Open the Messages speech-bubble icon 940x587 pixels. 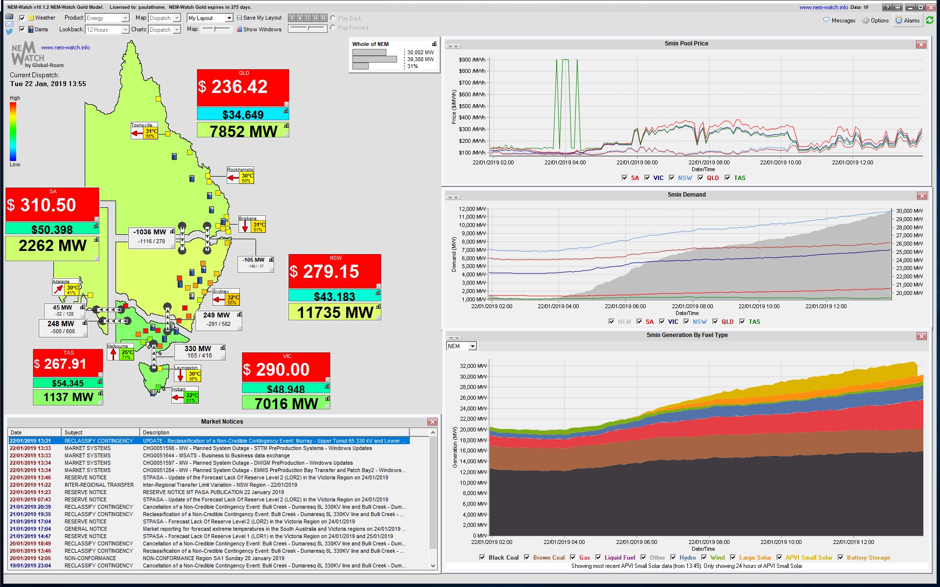click(826, 20)
